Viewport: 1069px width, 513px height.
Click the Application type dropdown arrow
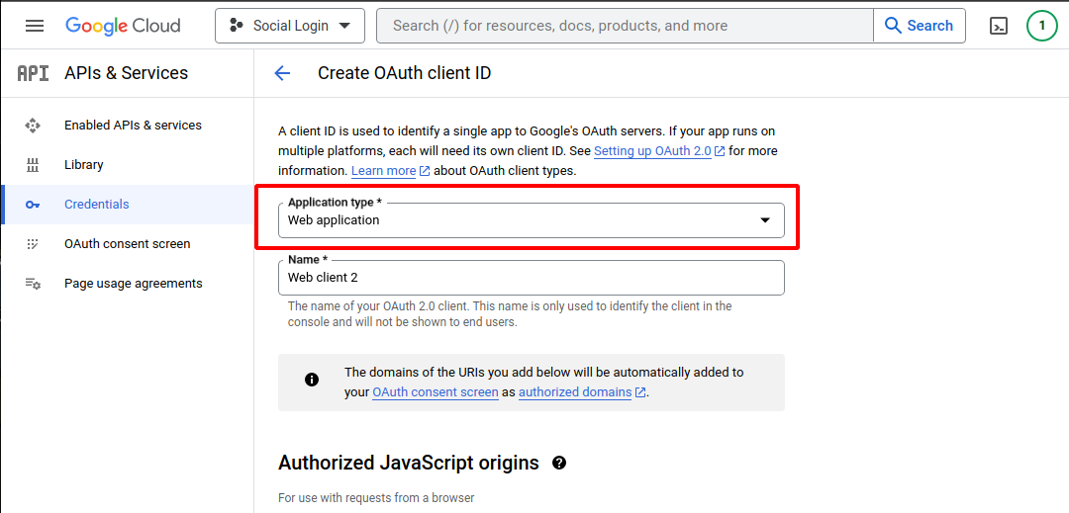point(765,220)
